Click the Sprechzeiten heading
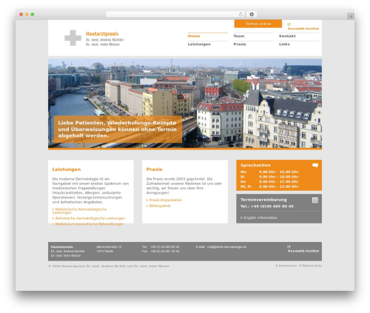 coord(255,165)
